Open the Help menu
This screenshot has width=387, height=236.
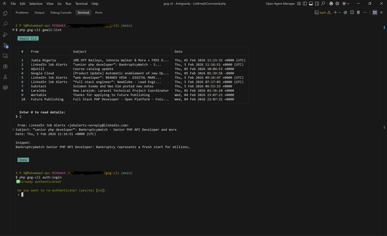95,4
